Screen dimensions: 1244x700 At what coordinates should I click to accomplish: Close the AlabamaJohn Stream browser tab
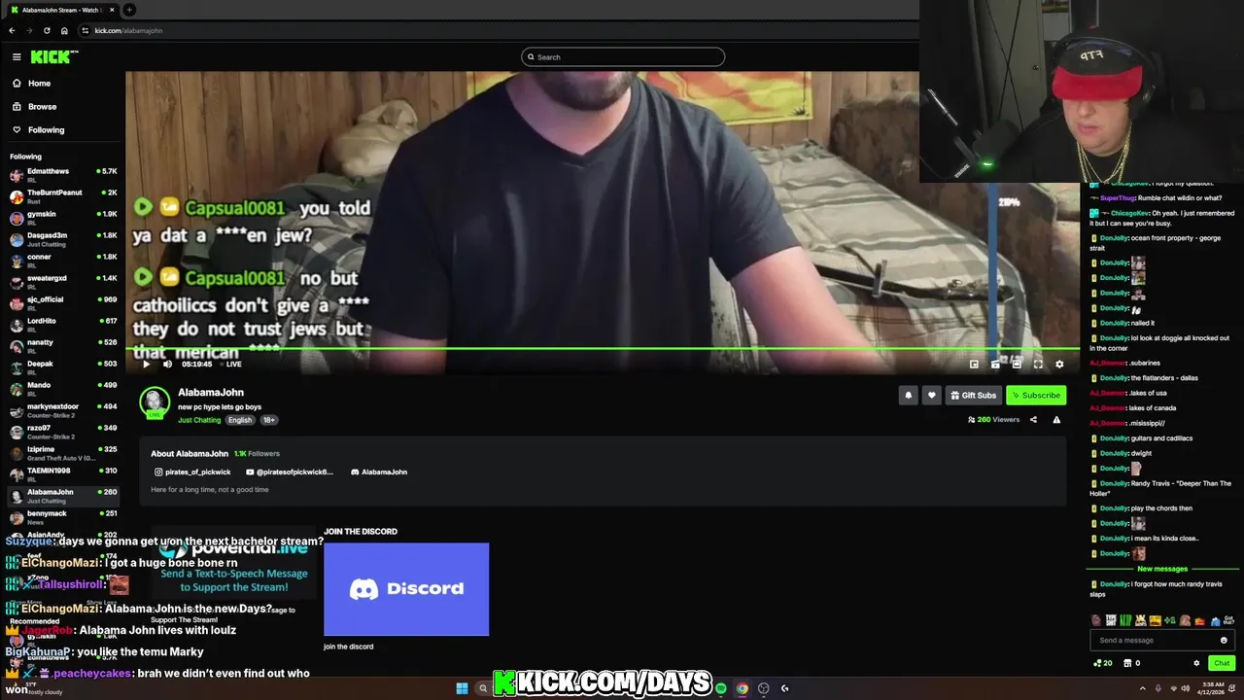[x=110, y=10]
